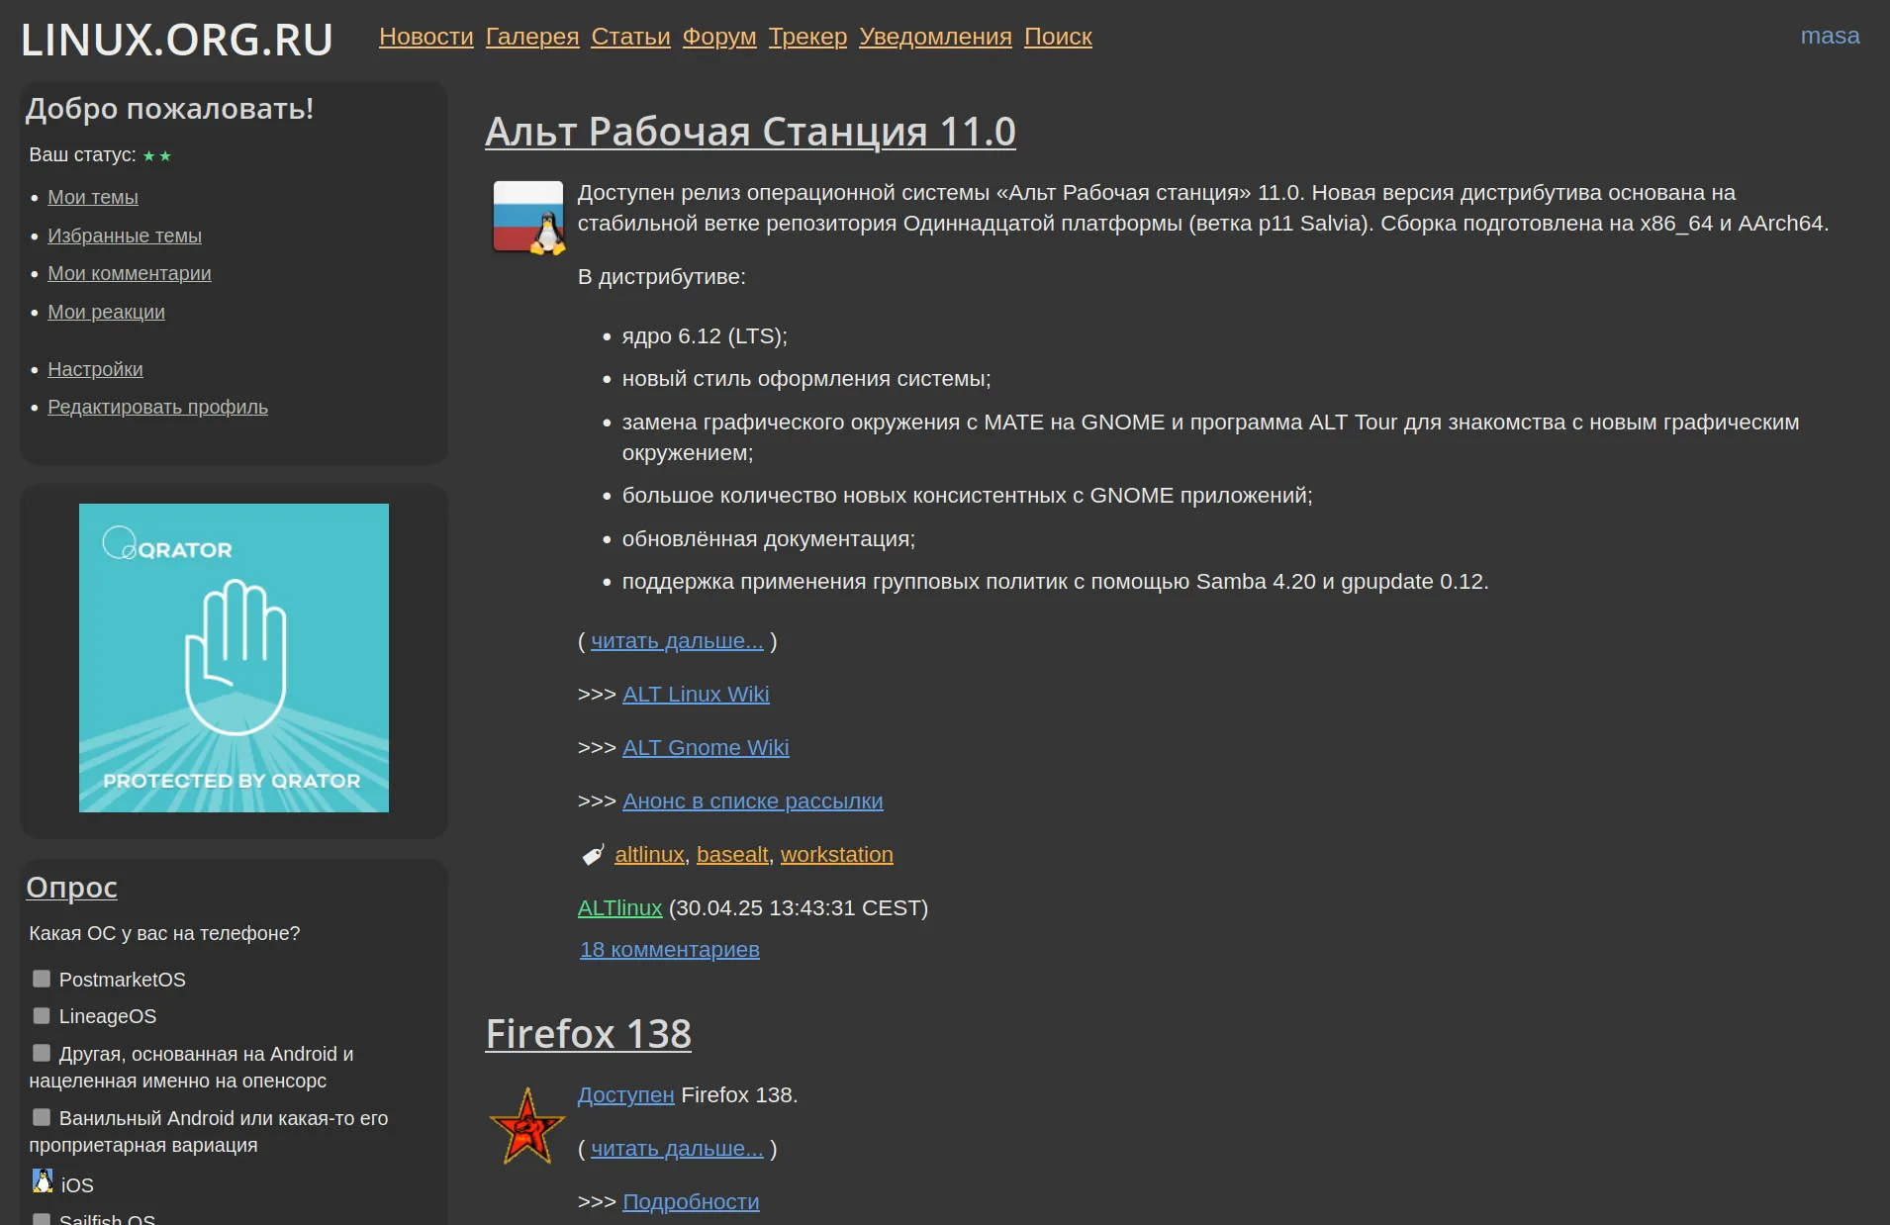Open Настройки link

tap(95, 369)
